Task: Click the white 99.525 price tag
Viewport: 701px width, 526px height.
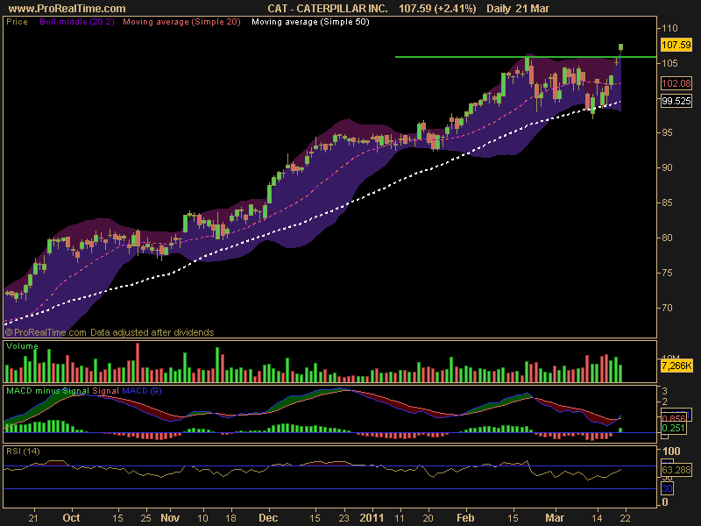Action: point(676,101)
